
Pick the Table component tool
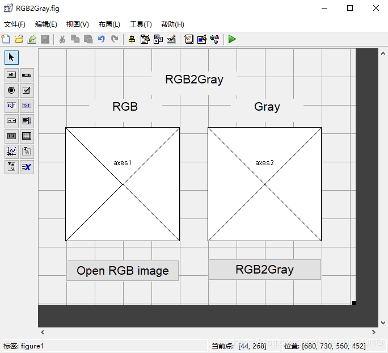[27, 136]
